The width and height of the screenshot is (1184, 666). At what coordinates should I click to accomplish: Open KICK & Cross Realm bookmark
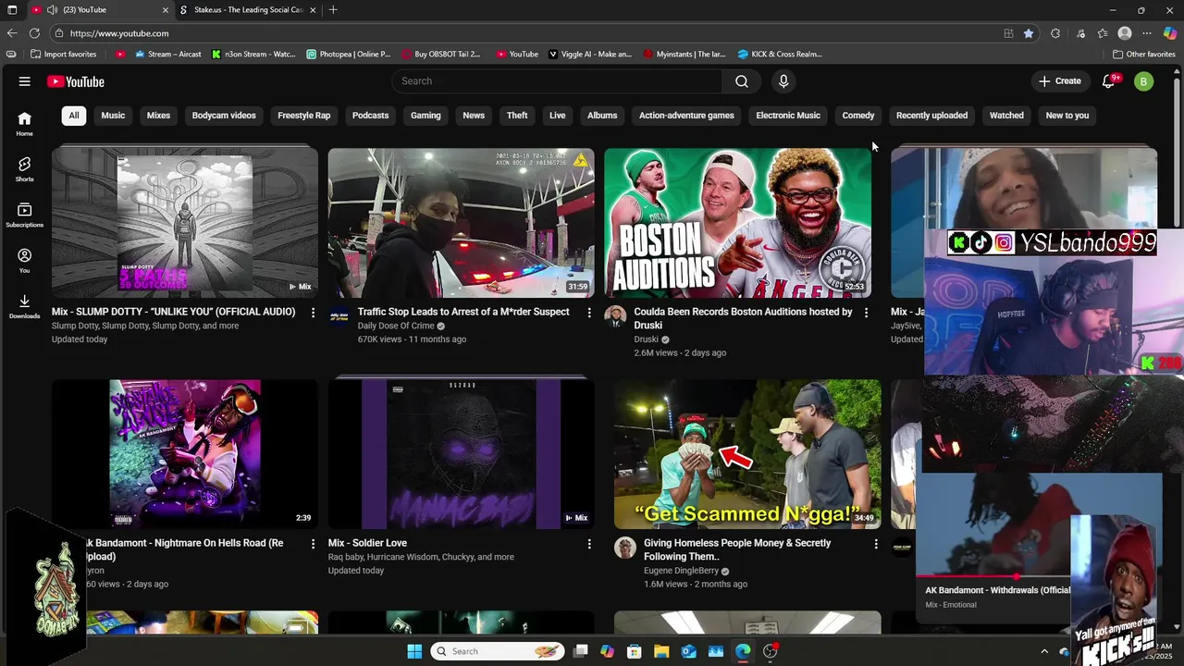pos(780,55)
